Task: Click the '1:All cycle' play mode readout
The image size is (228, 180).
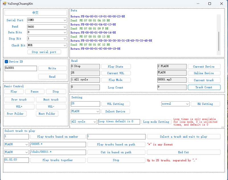Action: (x=85, y=80)
